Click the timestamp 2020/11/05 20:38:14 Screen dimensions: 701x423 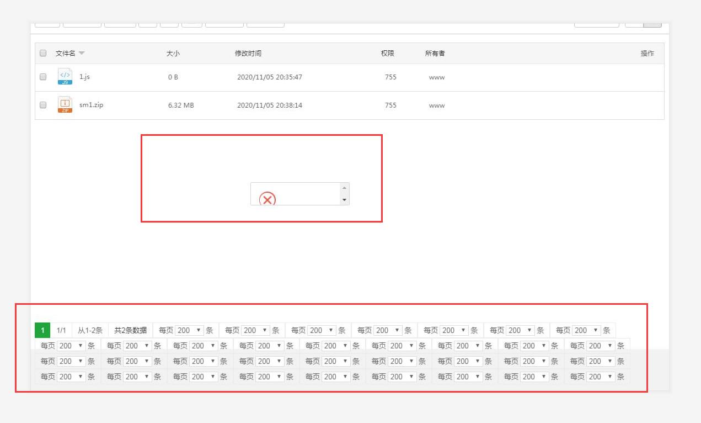(x=270, y=105)
